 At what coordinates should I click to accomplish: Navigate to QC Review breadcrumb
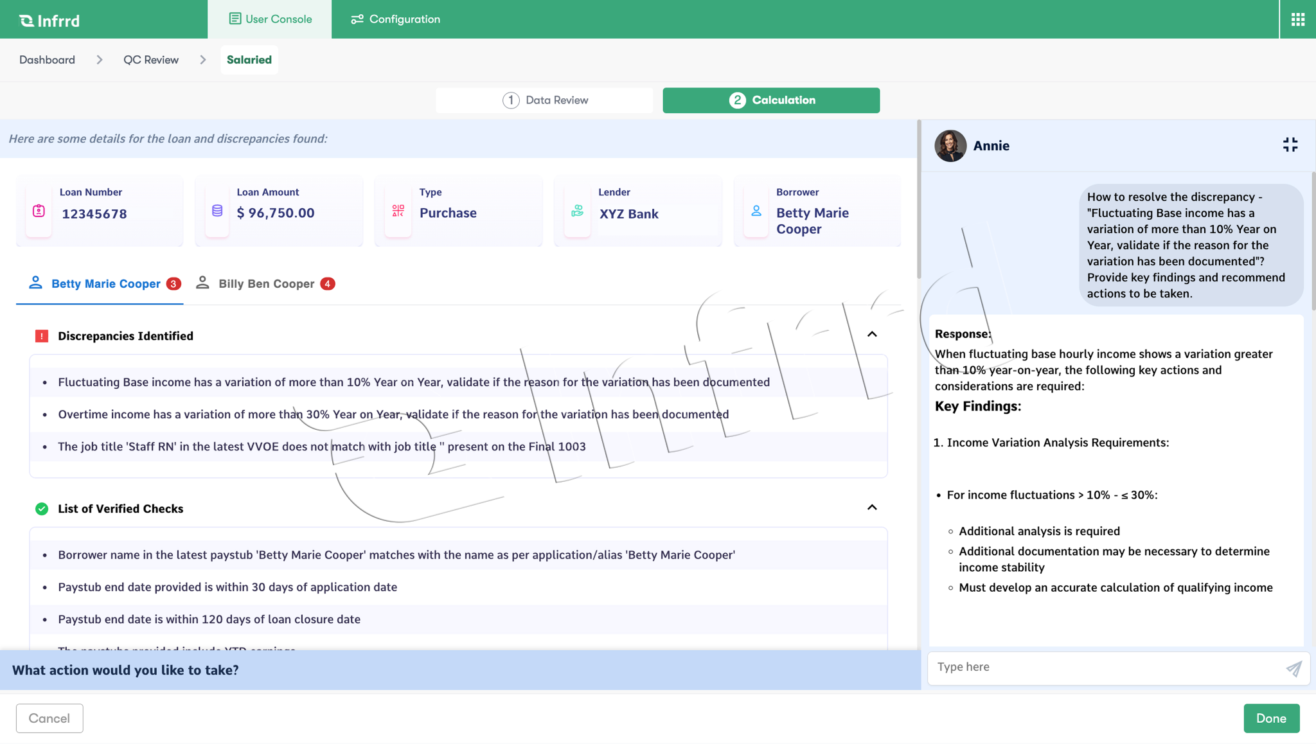[x=151, y=60]
